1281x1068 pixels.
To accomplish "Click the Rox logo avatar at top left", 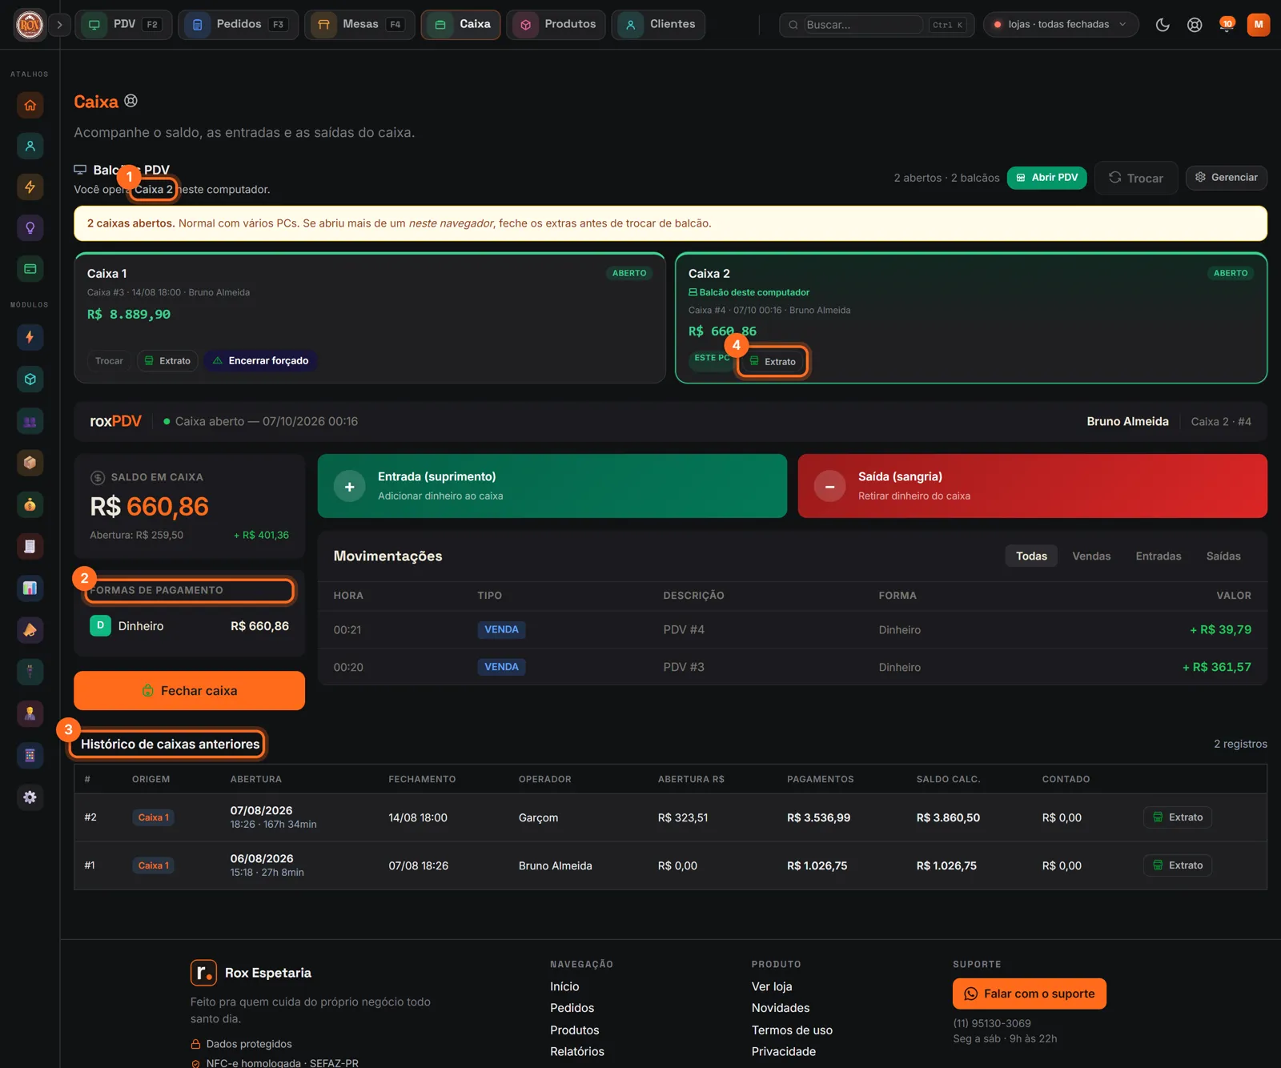I will point(30,25).
